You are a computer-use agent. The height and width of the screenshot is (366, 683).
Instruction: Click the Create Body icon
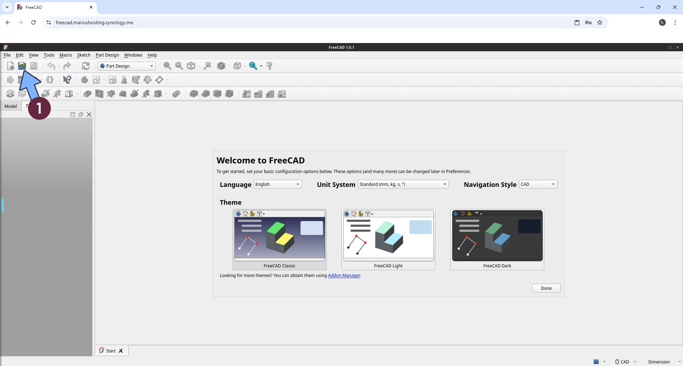pos(85,80)
